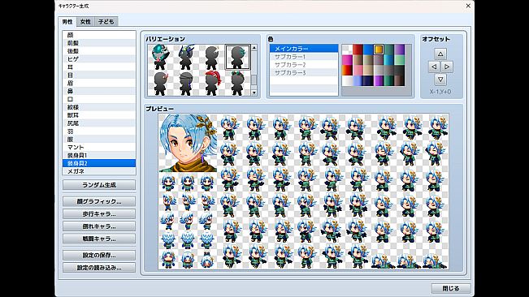Pick the dark headband variation with blue tail
The width and height of the screenshot is (529, 297).
pyautogui.click(x=186, y=83)
